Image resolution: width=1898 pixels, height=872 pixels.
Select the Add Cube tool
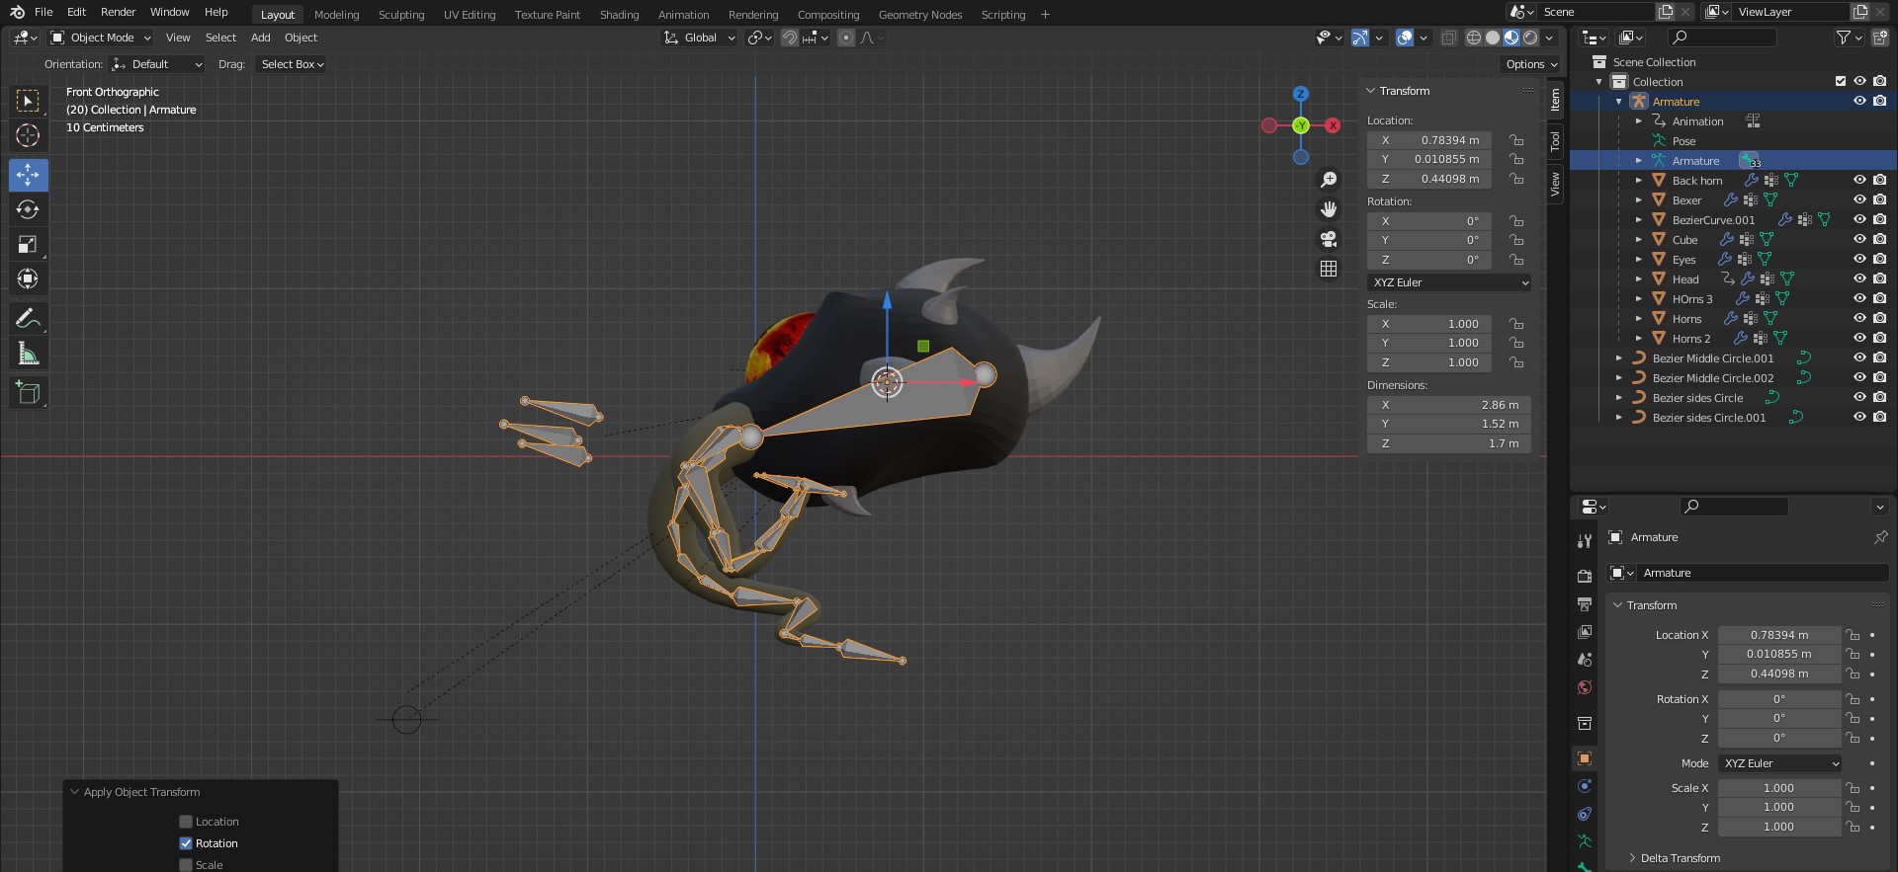[28, 392]
